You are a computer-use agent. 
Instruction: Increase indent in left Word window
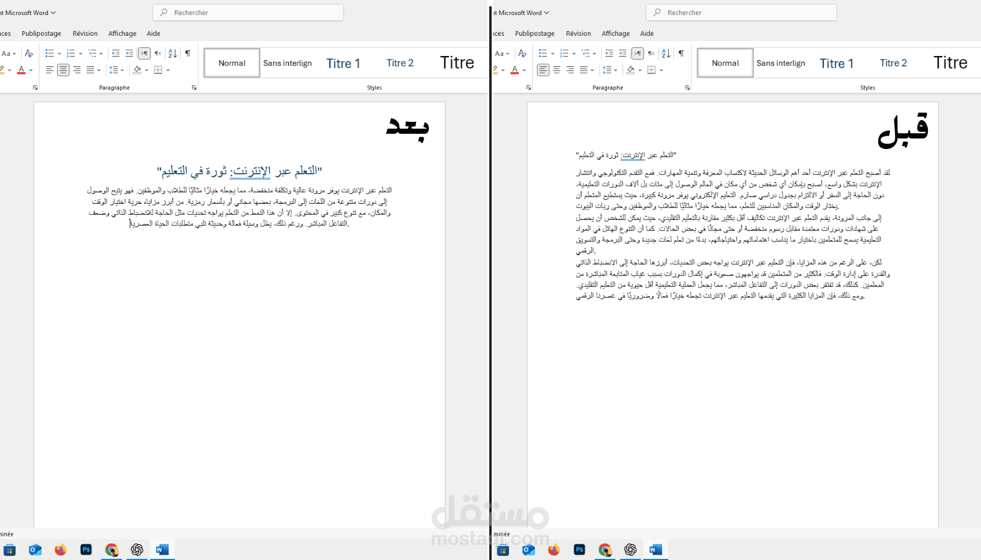coord(129,53)
